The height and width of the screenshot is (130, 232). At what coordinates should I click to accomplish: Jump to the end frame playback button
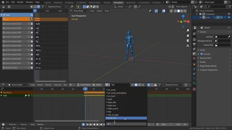coord(104,124)
